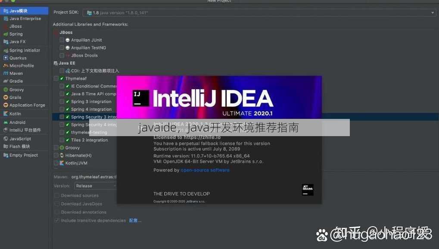
Task: Enable the Hibernate(H) checkbox
Action: pyautogui.click(x=56, y=156)
